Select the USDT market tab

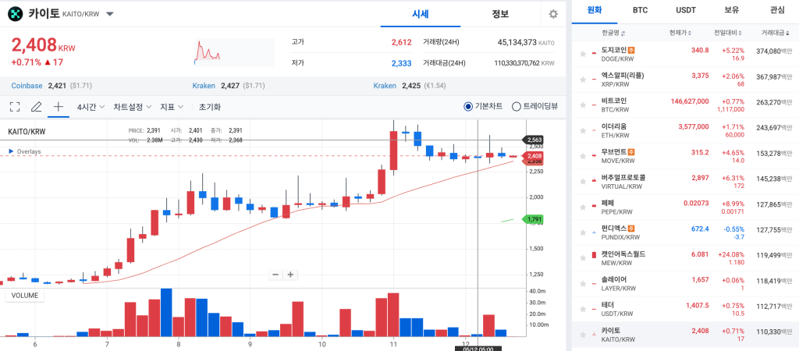pos(685,10)
